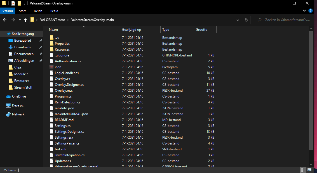This screenshot has height=173, width=317.
Task: Go up to the parent folder
Action: 25,20
